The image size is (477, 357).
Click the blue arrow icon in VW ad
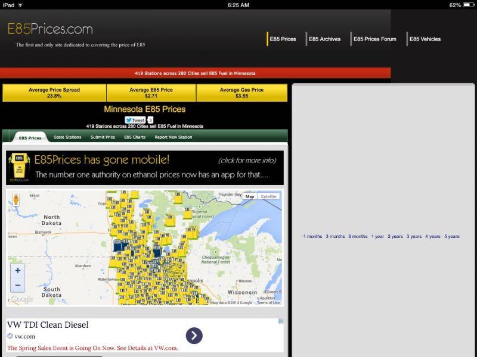(x=194, y=336)
